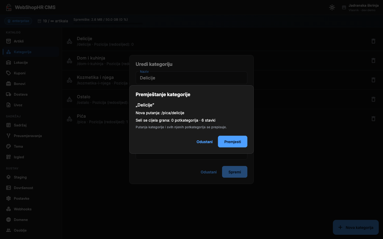Click the Preusmjeravanja redirect icon
383x239 pixels.
click(9, 136)
